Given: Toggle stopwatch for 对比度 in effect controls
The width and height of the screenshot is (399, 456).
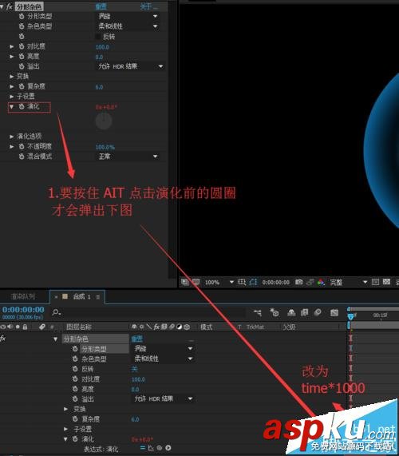Looking at the screenshot, I should [22, 46].
